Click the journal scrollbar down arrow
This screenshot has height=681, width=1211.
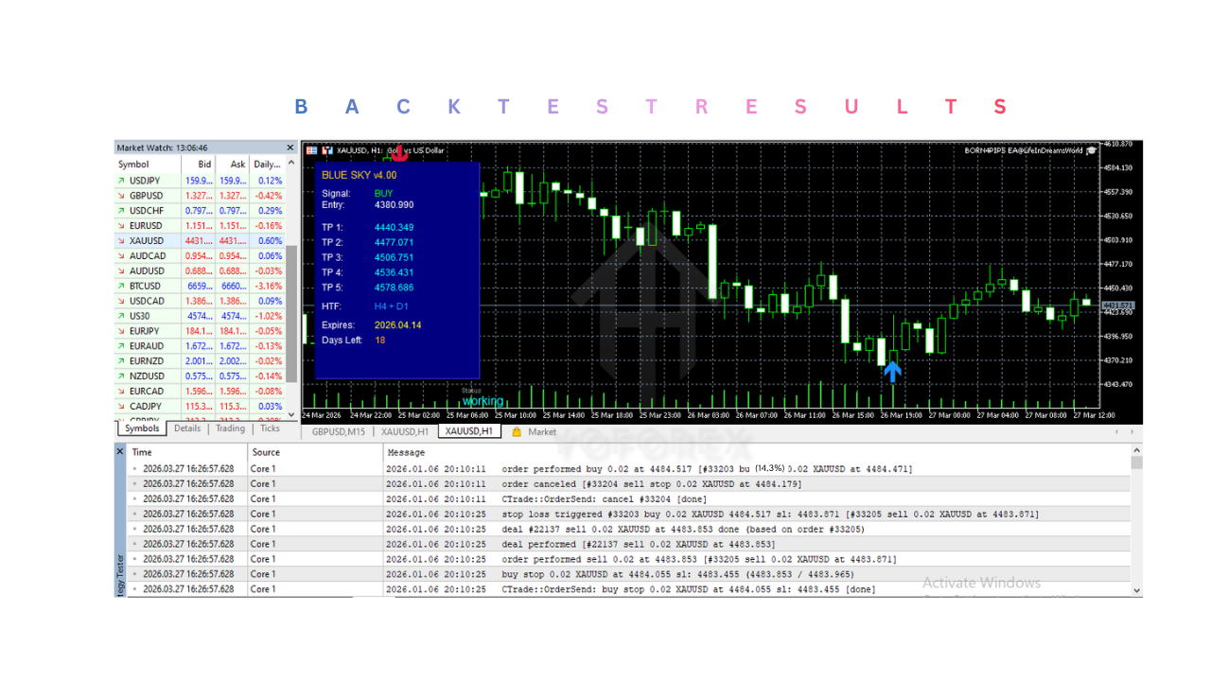point(1136,590)
